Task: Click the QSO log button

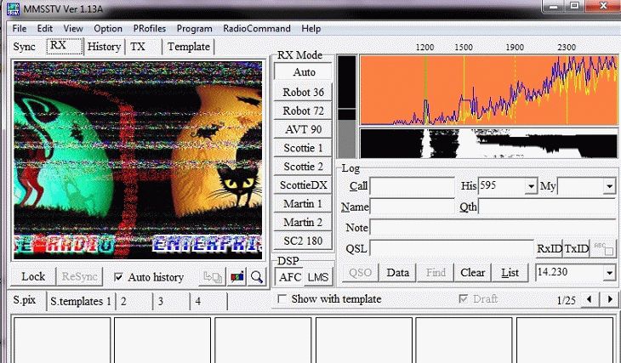Action: (x=360, y=273)
